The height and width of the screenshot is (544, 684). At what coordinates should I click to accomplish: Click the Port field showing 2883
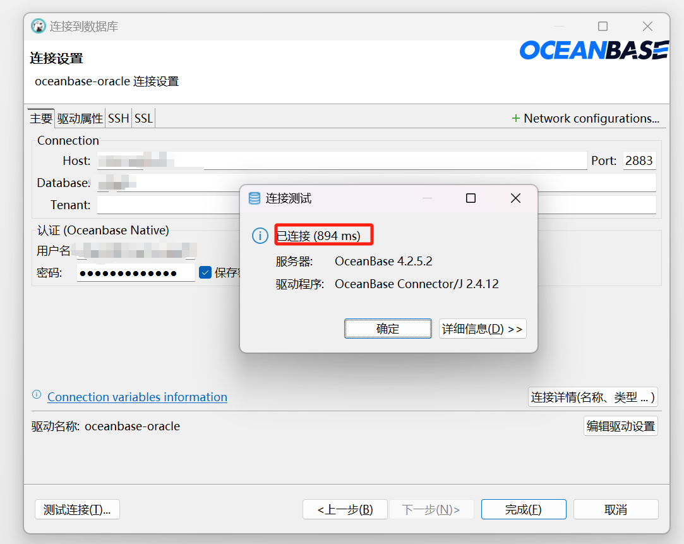click(x=639, y=160)
